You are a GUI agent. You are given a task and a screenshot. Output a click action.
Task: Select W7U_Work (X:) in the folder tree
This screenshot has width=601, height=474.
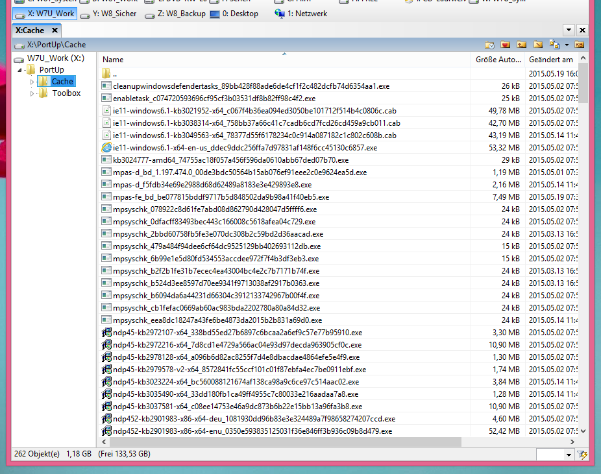coord(56,58)
